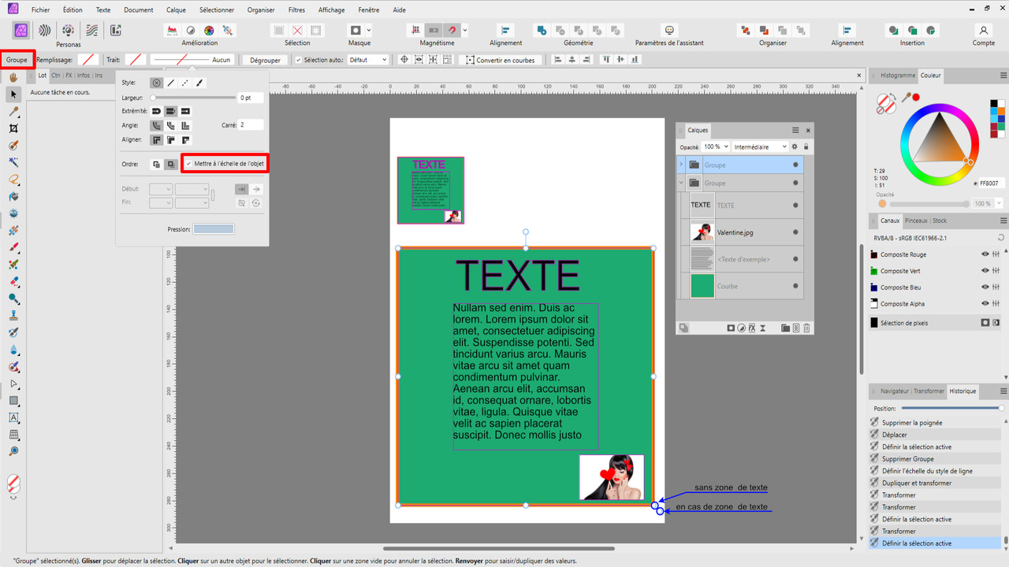Open the Défaut selection dropdown
This screenshot has width=1009, height=567.
pyautogui.click(x=368, y=60)
